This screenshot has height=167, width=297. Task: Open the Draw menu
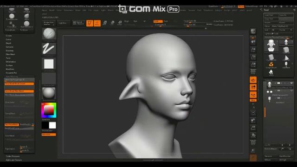(x=78, y=10)
